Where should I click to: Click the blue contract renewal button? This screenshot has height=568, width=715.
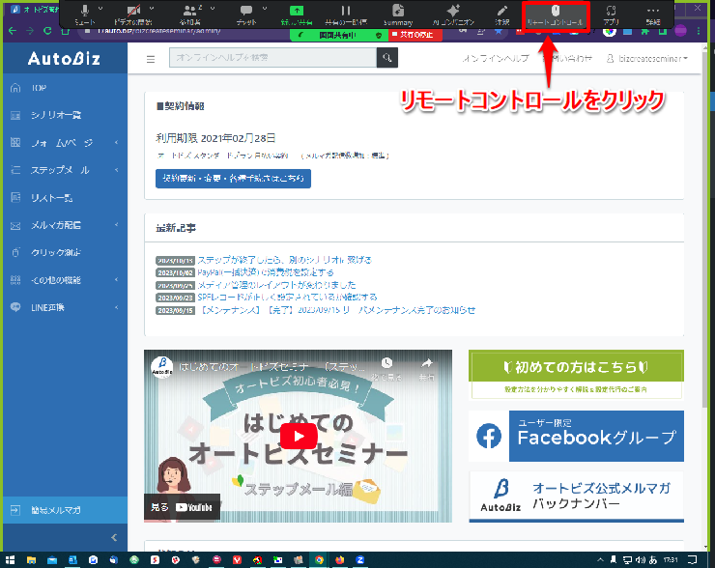tap(233, 179)
